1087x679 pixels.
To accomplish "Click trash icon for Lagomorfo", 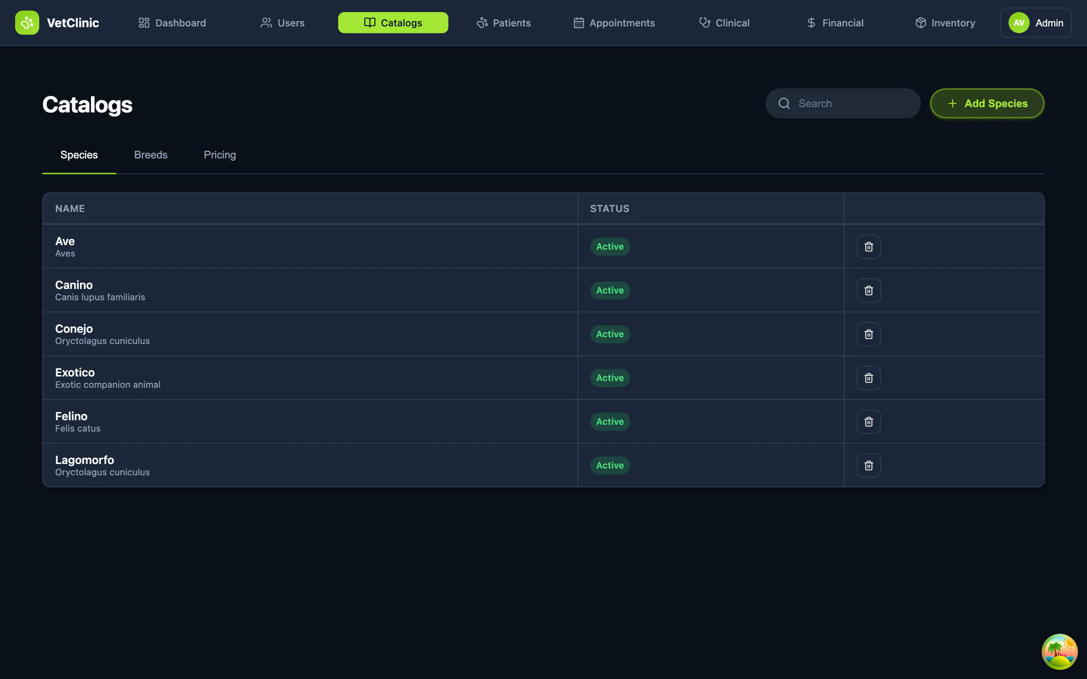I will coord(868,465).
